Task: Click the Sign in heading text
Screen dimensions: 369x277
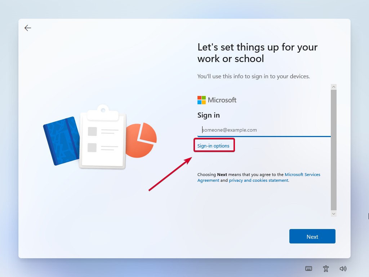Action: [208, 115]
